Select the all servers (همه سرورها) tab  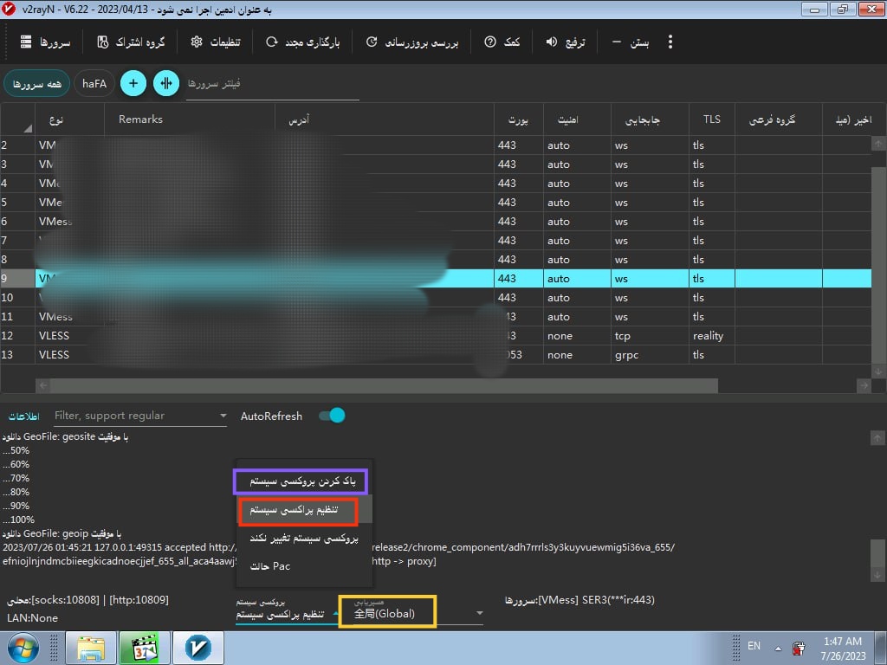pyautogui.click(x=36, y=83)
